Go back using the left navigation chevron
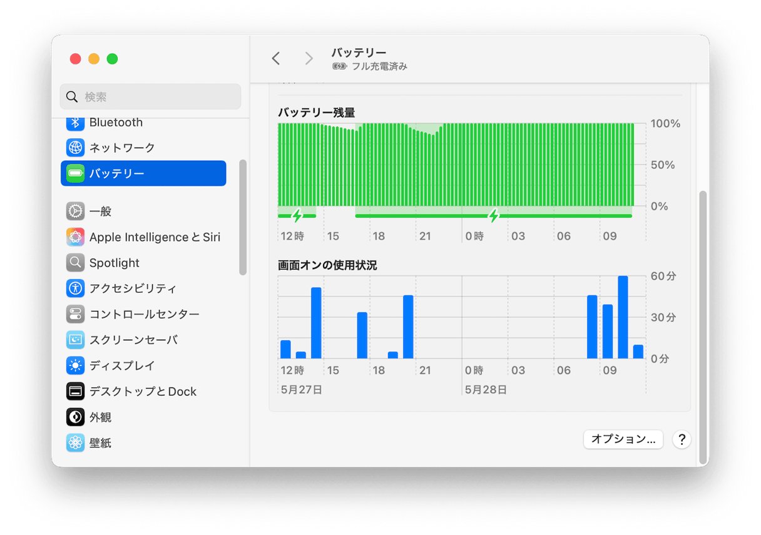The width and height of the screenshot is (761, 535). point(276,58)
